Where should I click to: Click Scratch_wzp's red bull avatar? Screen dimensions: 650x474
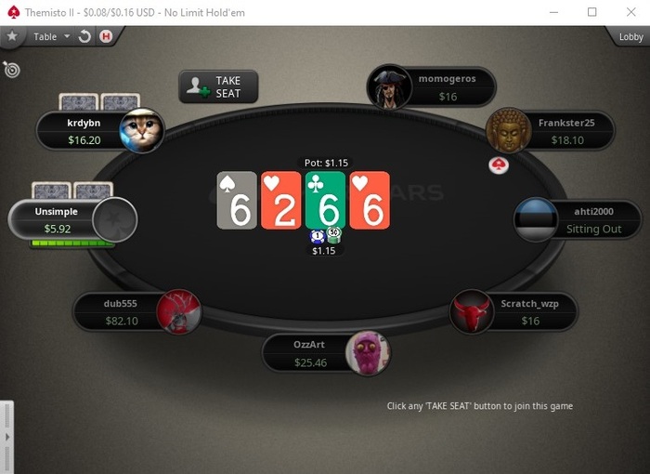point(472,311)
